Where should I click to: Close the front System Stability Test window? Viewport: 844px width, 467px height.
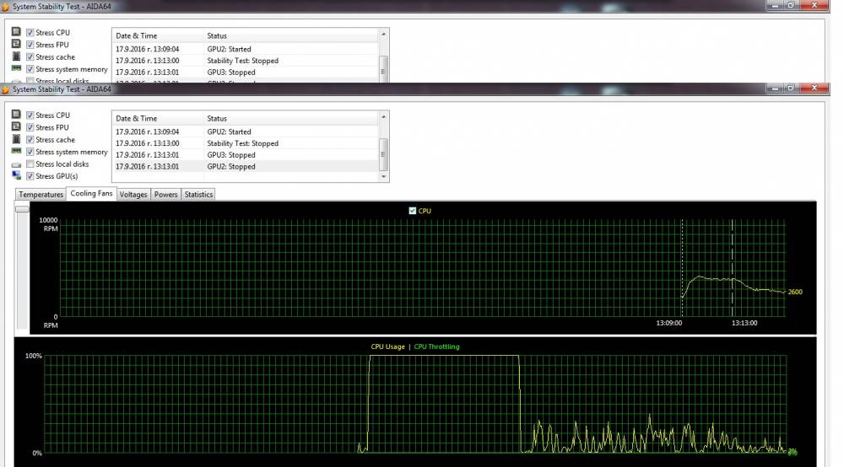[814, 89]
